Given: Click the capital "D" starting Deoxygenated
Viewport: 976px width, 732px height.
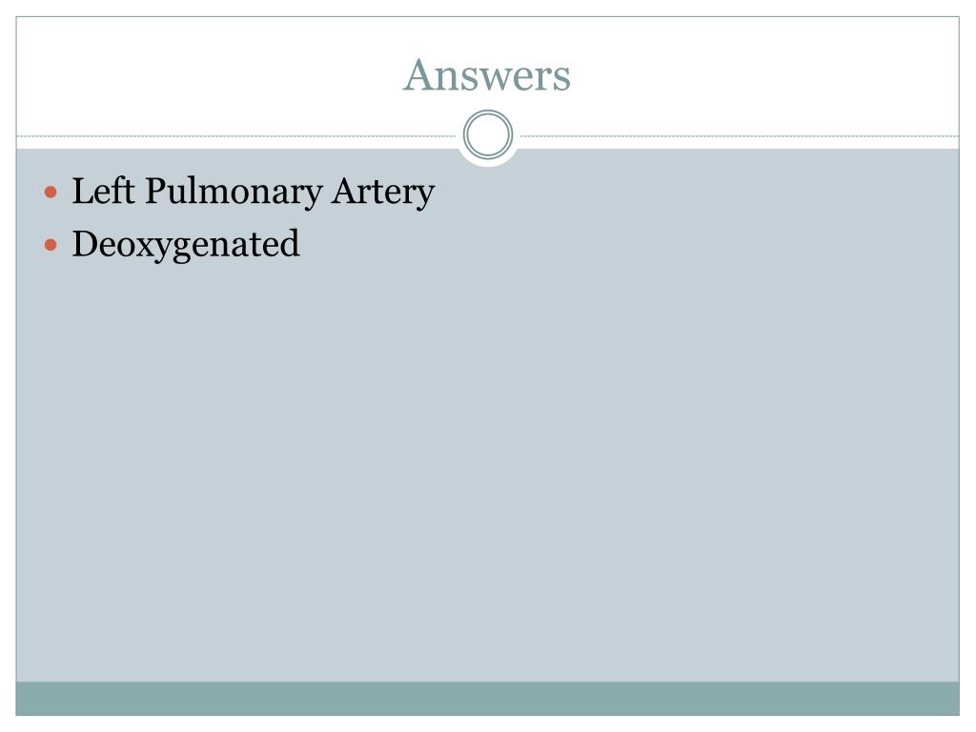Looking at the screenshot, I should click(x=87, y=243).
